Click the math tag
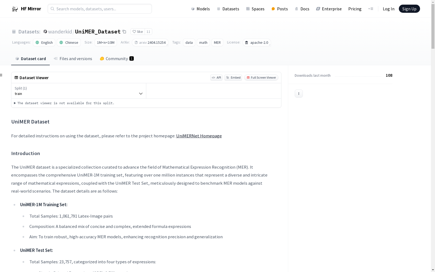 point(203,42)
